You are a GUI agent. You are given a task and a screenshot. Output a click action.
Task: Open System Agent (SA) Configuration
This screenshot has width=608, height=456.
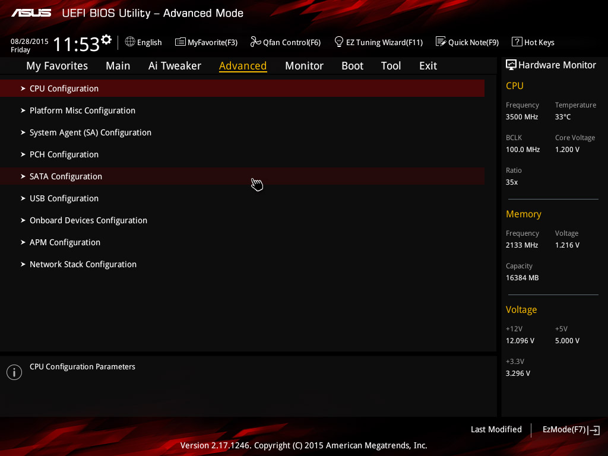[x=242, y=132]
